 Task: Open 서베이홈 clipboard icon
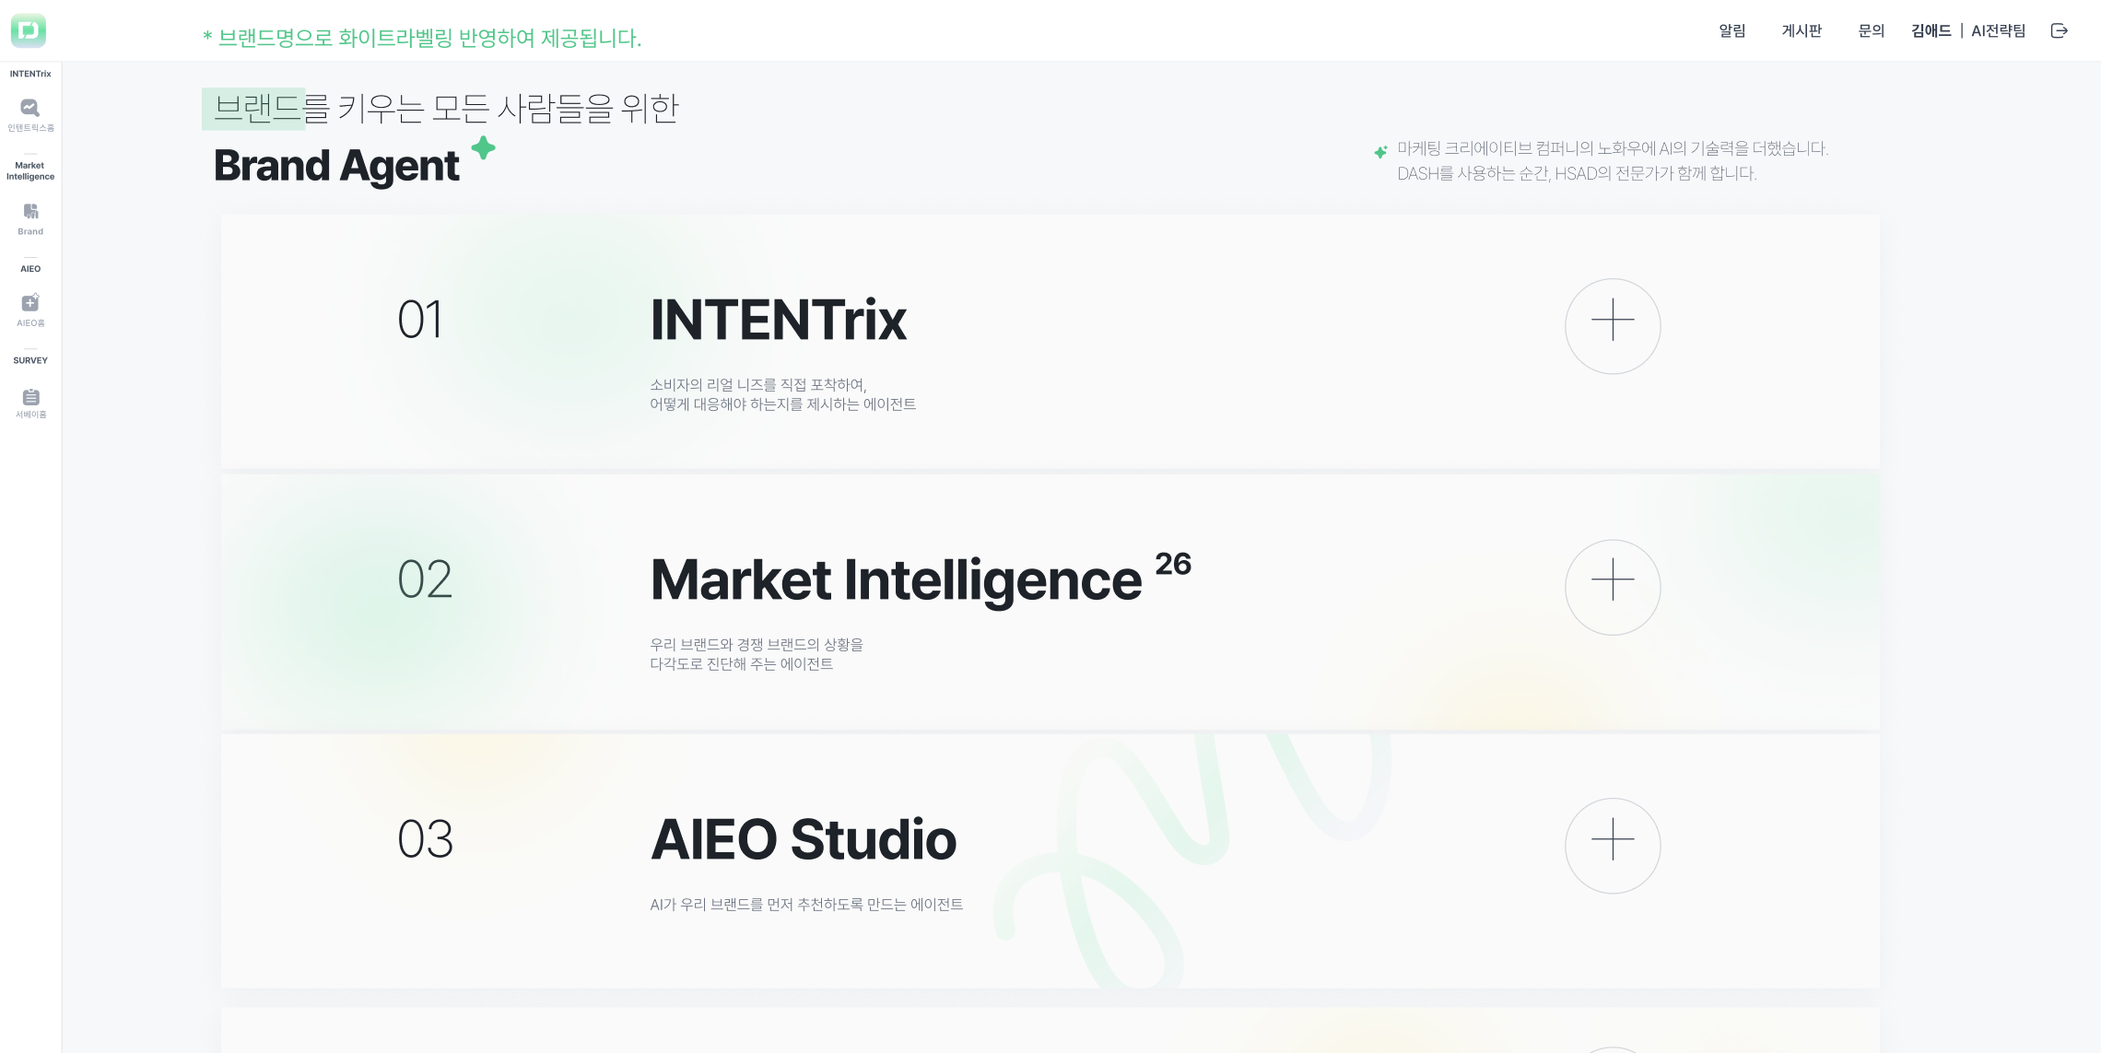pos(30,397)
